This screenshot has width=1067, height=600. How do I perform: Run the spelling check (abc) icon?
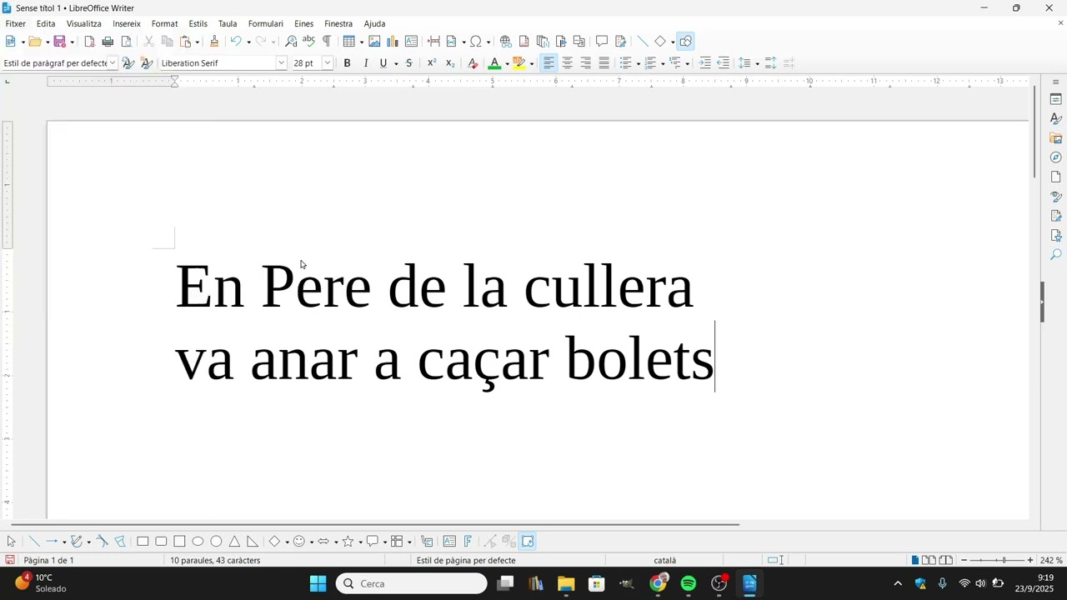(308, 42)
